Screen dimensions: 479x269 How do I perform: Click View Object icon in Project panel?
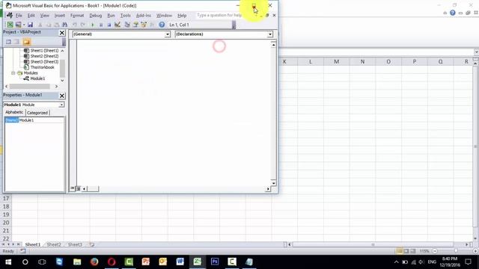[16, 42]
